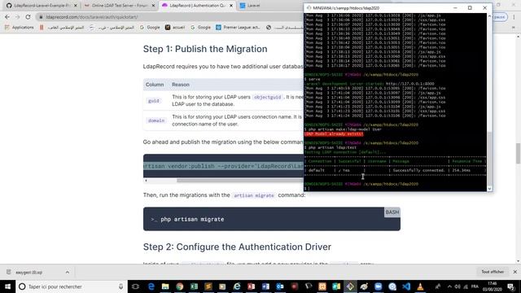The width and height of the screenshot is (521, 293).
Task: Click 'Successfully connected.' in terminal table
Action: click(x=418, y=170)
